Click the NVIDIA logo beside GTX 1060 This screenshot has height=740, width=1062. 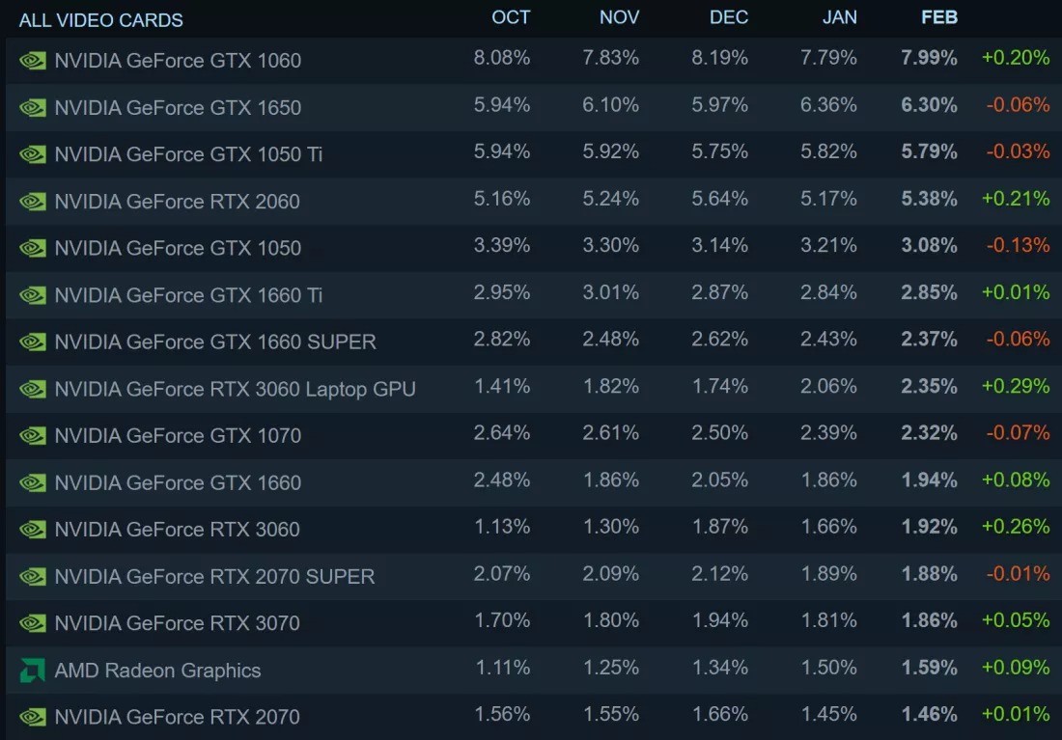tap(33, 60)
